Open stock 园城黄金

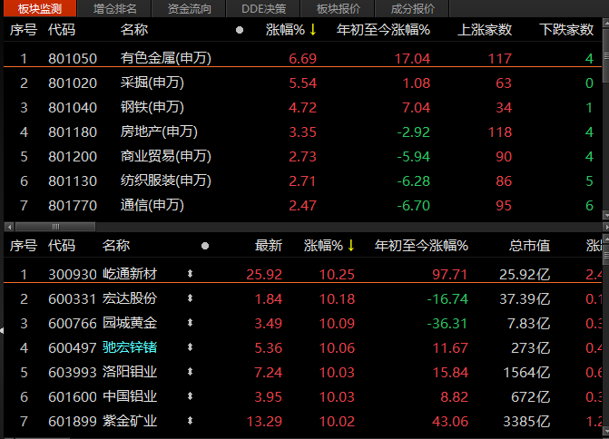tap(130, 323)
